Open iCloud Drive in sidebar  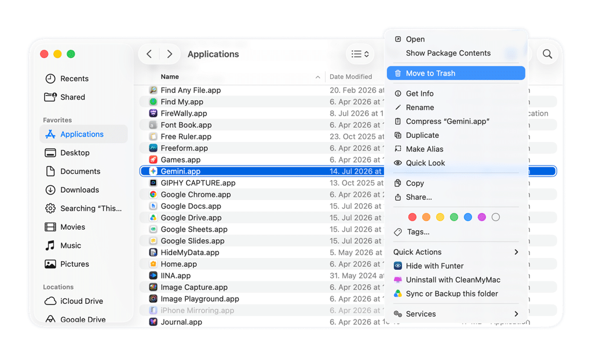pos(83,301)
